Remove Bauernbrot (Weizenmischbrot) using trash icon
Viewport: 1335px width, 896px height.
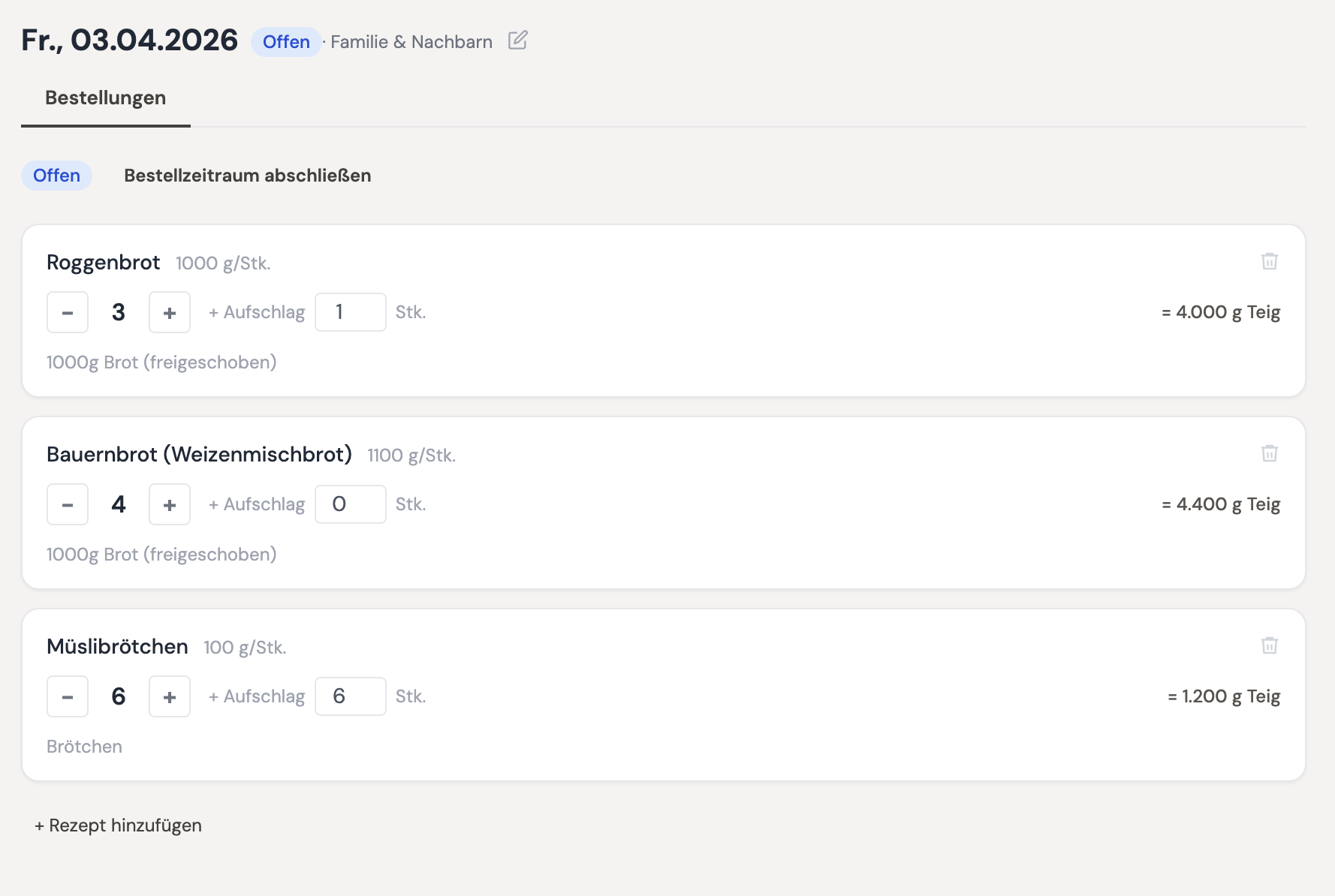coord(1269,453)
